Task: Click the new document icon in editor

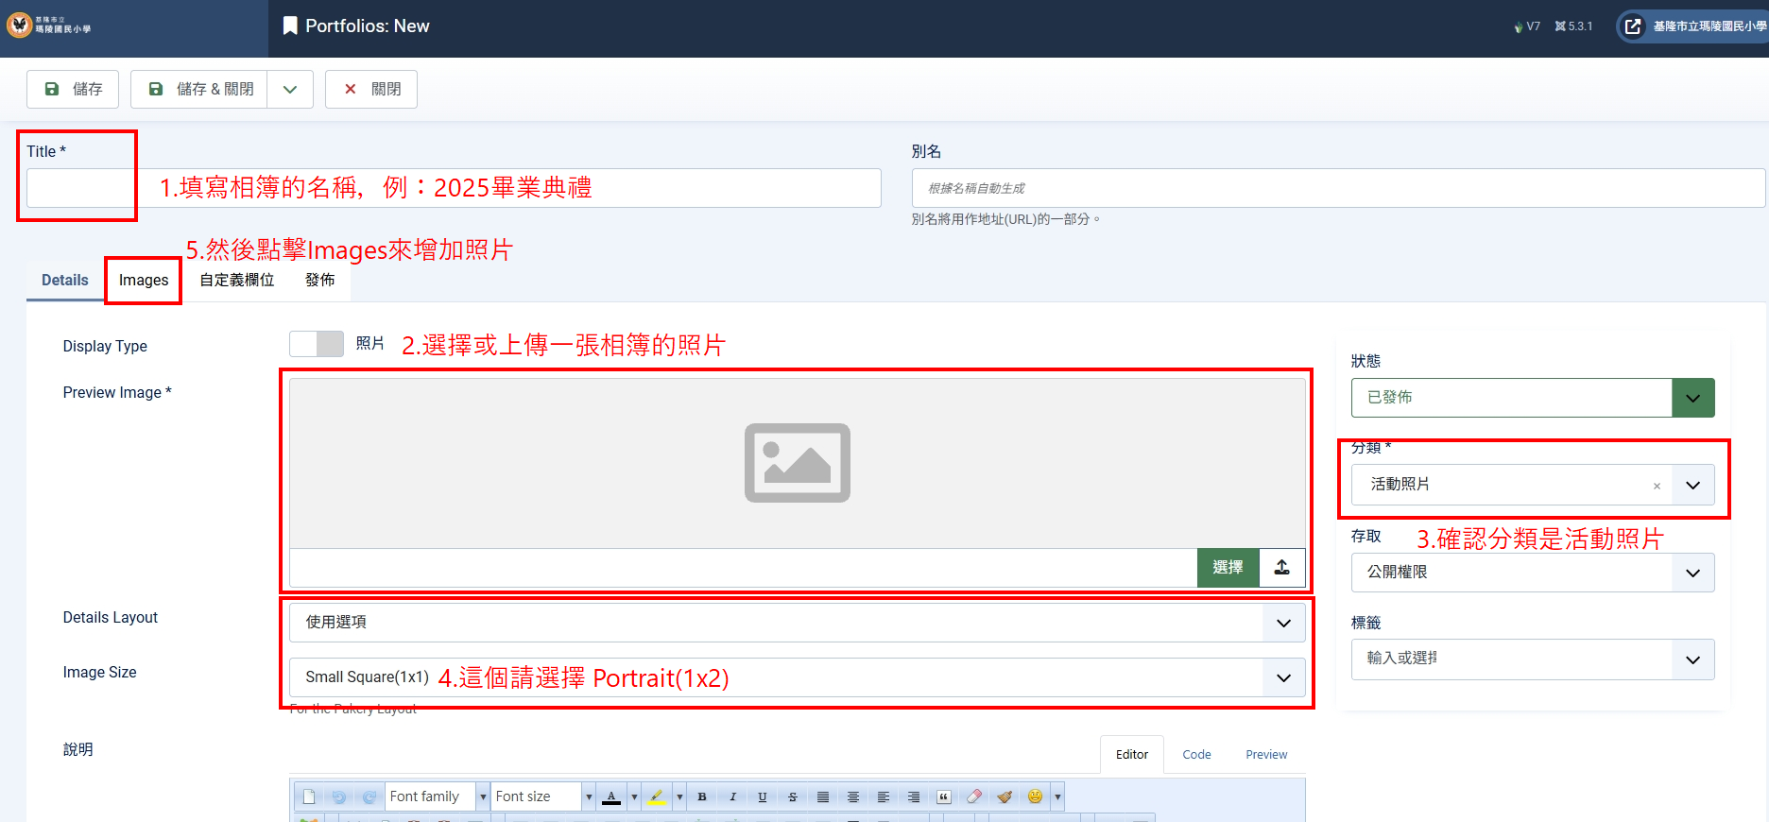Action: click(309, 796)
